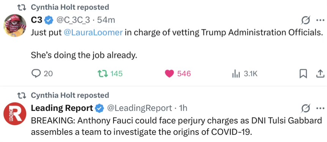327x142 pixels.
Task: Open the @LeadingReport handle
Action: tap(139, 108)
